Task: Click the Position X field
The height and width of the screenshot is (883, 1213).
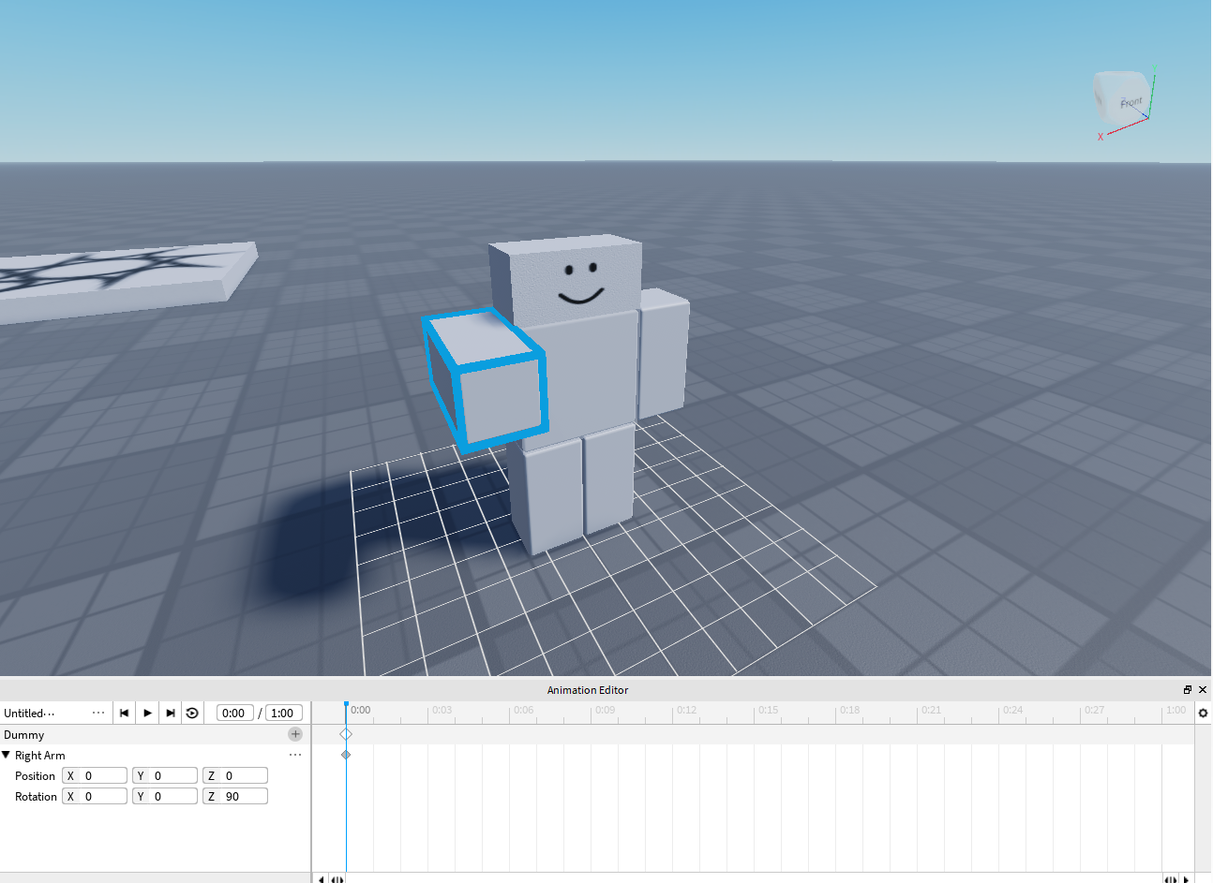Action: coord(95,775)
